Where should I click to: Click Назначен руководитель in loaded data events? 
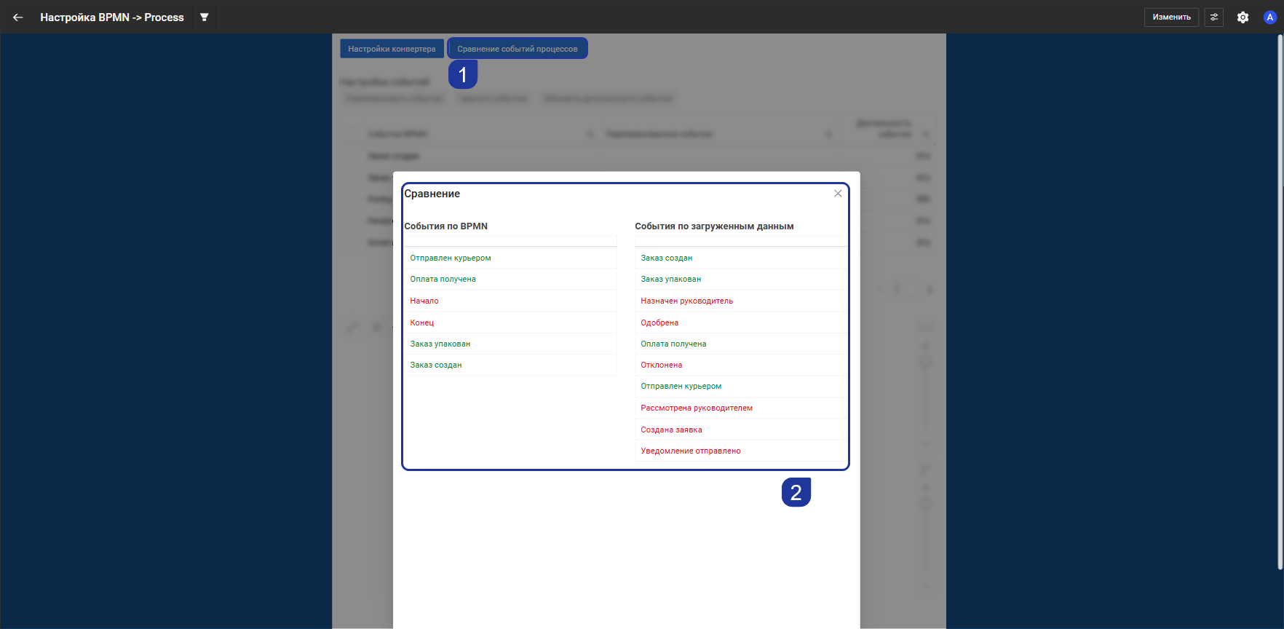[x=686, y=301]
